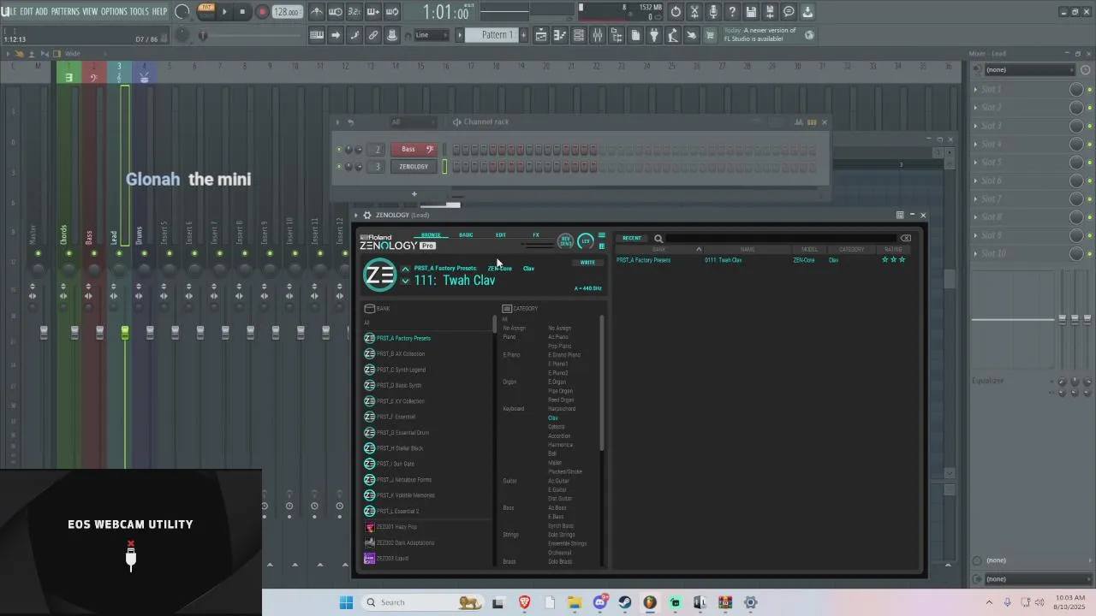Viewport: 1096px width, 616px height.
Task: Open the Line snap dropdown
Action: point(432,35)
